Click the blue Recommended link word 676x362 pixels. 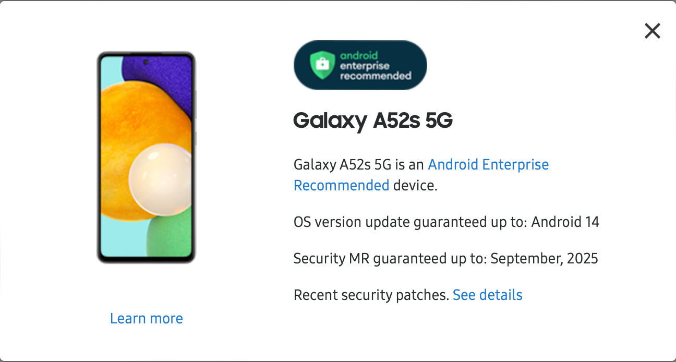click(342, 185)
